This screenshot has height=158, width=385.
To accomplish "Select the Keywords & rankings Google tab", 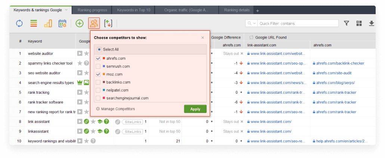I will (x=38, y=10).
